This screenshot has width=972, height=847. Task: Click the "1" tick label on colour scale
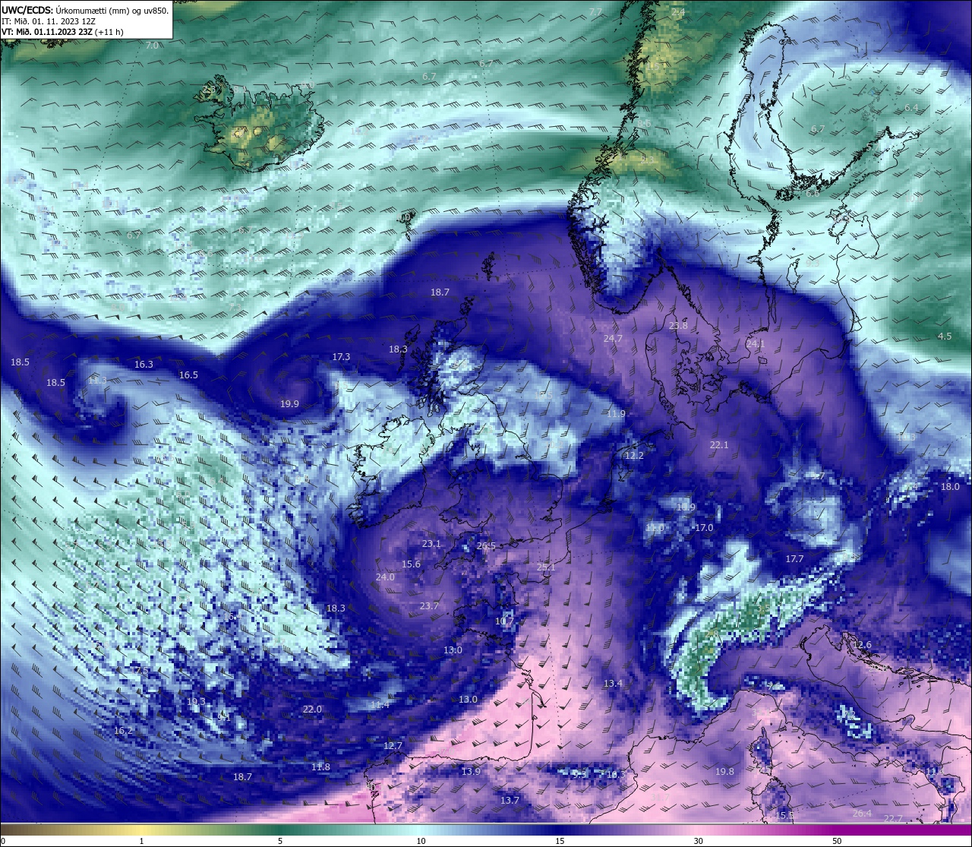141,841
